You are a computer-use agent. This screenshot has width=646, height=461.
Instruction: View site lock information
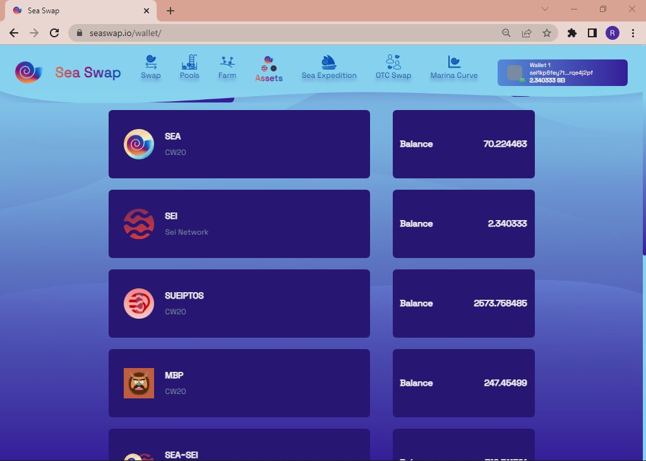[x=80, y=33]
